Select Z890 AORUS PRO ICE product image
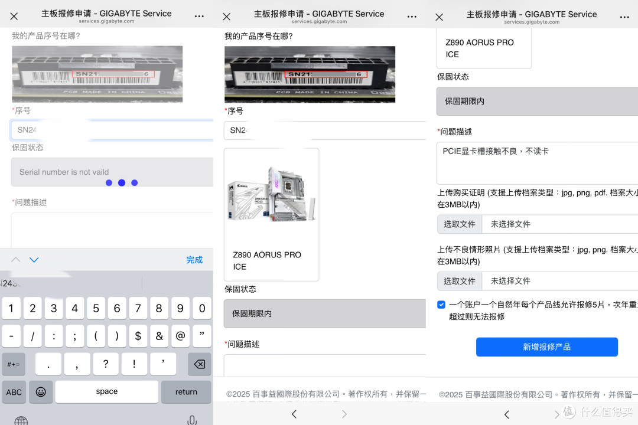This screenshot has height=425, width=638. pos(271,193)
